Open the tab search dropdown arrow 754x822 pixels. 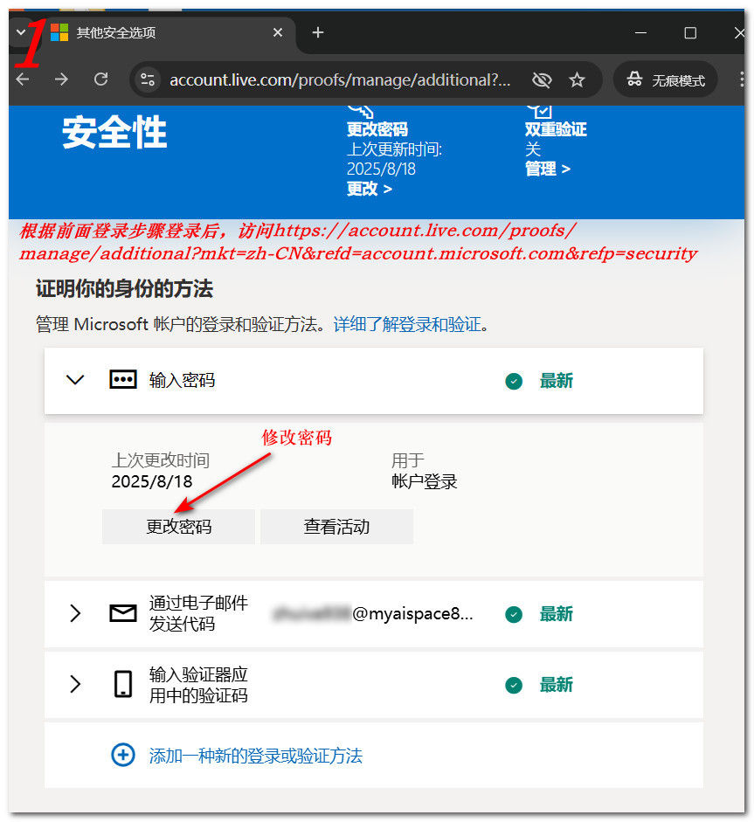click(x=20, y=32)
